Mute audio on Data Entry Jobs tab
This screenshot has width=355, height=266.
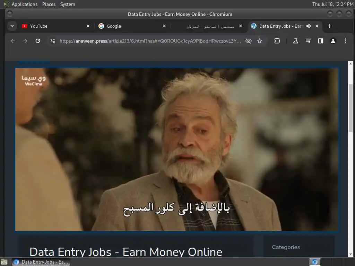click(309, 26)
